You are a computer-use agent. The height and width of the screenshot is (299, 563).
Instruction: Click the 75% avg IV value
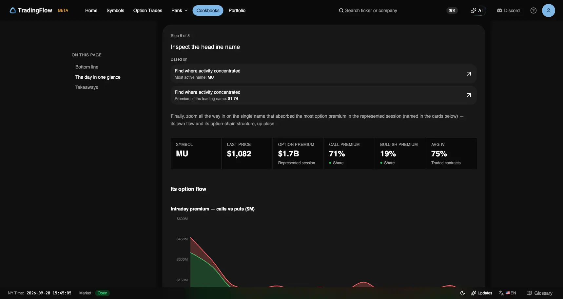[439, 154]
